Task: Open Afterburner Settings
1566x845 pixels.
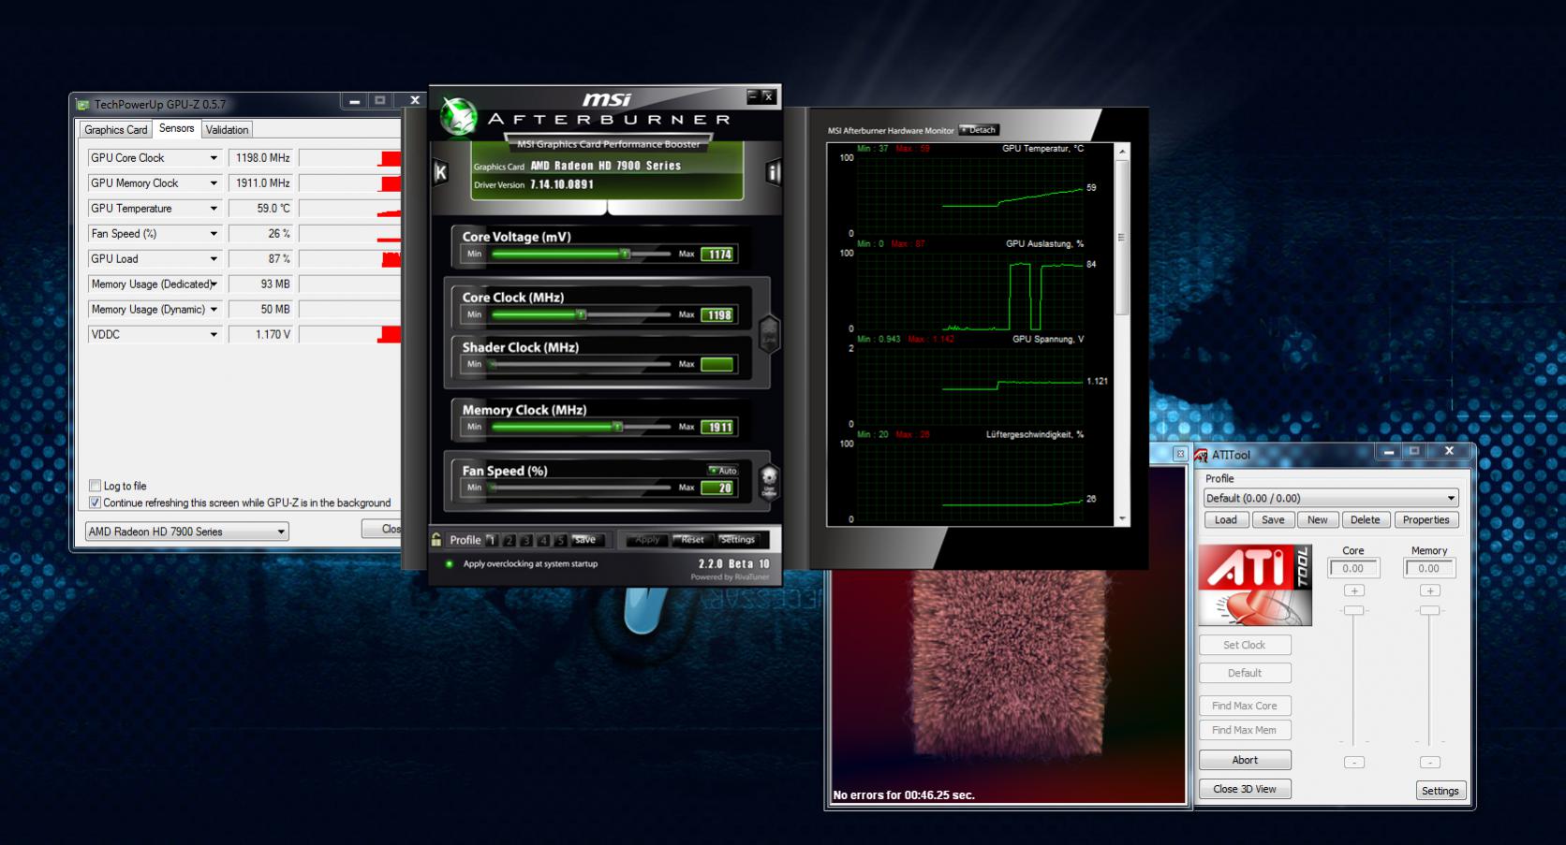Action: click(738, 540)
